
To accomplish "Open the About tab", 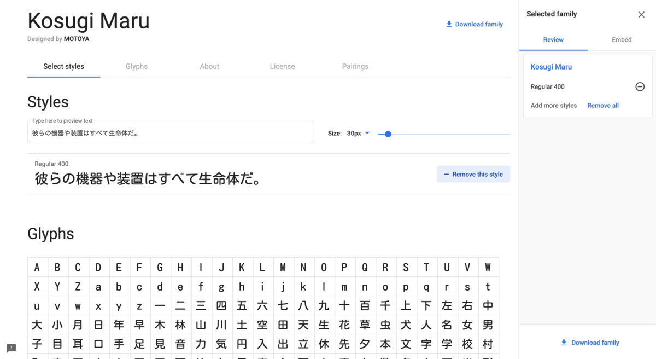I will point(209,66).
